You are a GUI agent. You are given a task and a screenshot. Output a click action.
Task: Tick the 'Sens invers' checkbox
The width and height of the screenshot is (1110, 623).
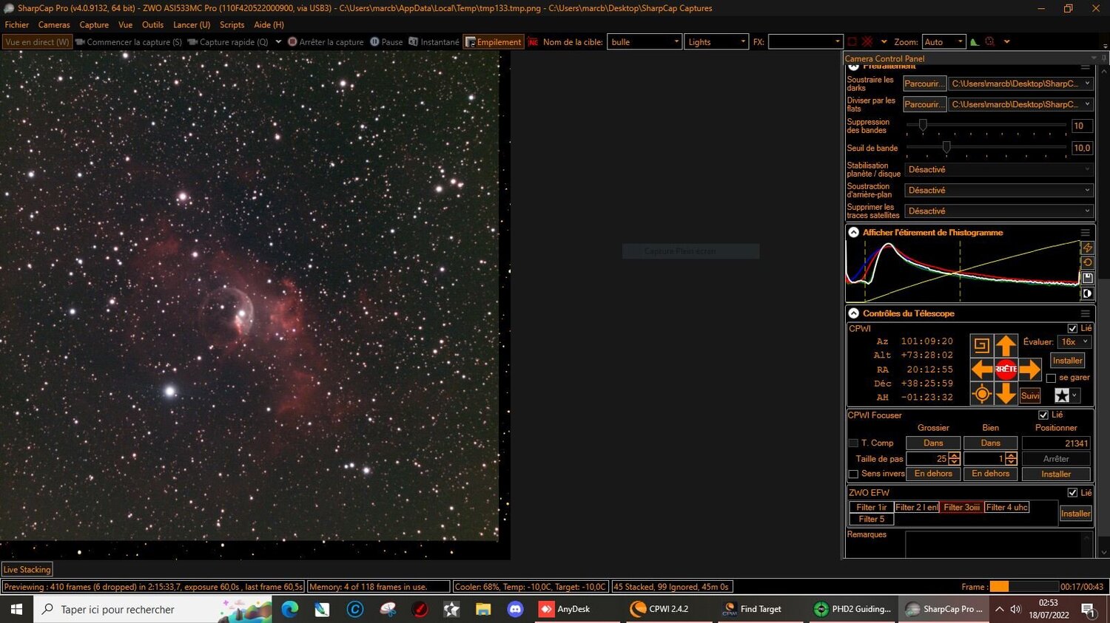853,474
